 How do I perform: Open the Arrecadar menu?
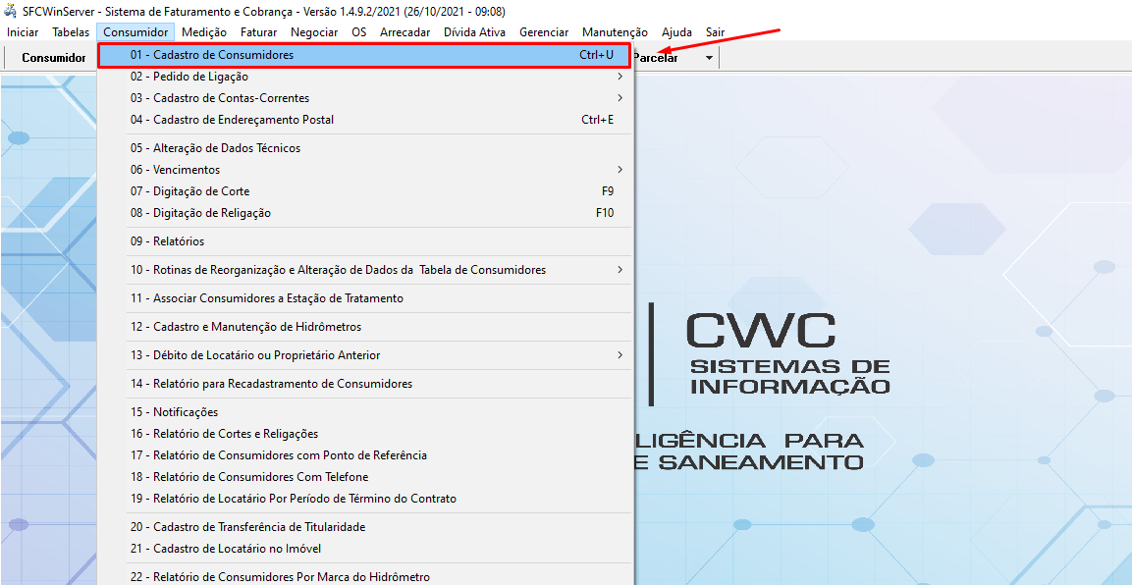[x=404, y=31]
